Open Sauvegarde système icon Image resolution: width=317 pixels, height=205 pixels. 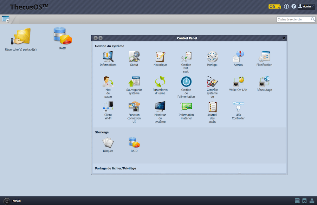coord(134,85)
